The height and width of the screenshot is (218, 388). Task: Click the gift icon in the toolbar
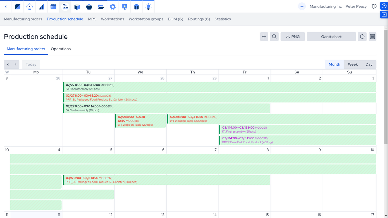[136, 6]
